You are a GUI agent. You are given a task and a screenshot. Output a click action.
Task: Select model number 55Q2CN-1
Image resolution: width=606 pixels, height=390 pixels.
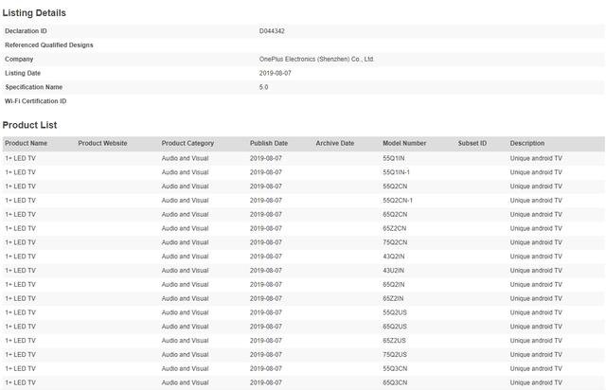pos(398,201)
